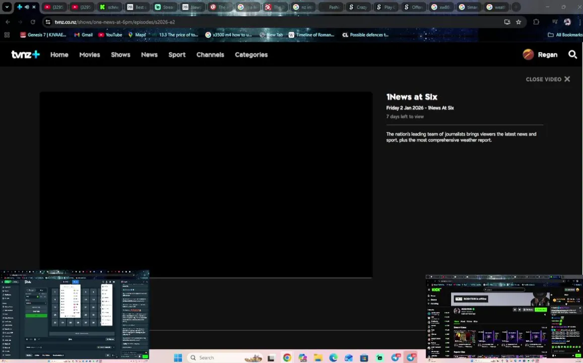This screenshot has height=363, width=583.
Task: Open the Movies menu item
Action: tap(90, 54)
